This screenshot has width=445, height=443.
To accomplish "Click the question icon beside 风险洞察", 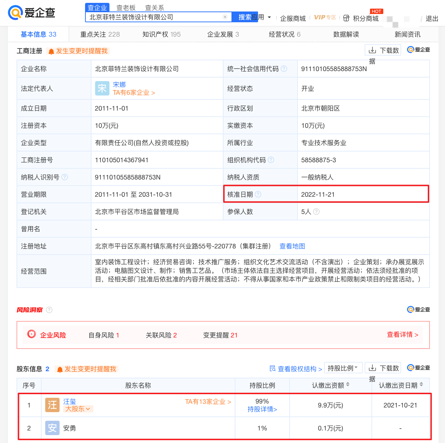I will tap(49, 310).
